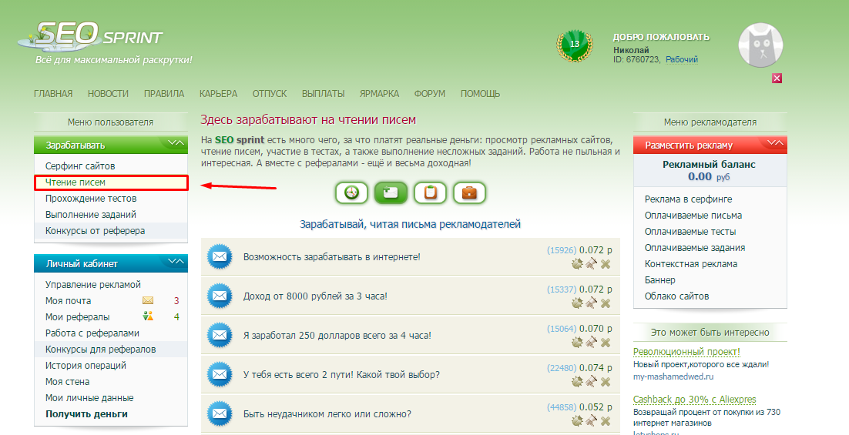Screen dimensions: 849x435
Task: Open 'Конкурсы для рефералов' link
Action: coord(101,350)
